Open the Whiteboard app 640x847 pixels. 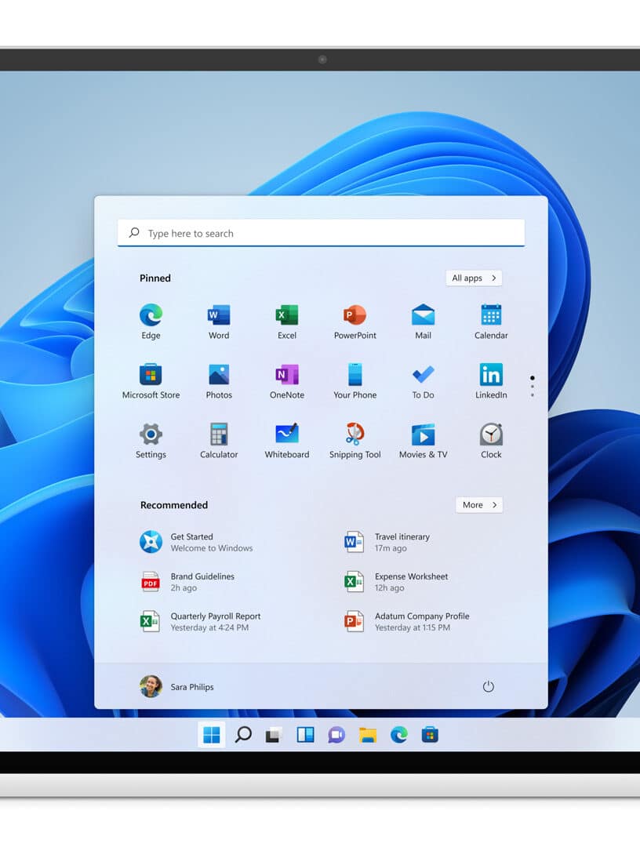(x=287, y=441)
